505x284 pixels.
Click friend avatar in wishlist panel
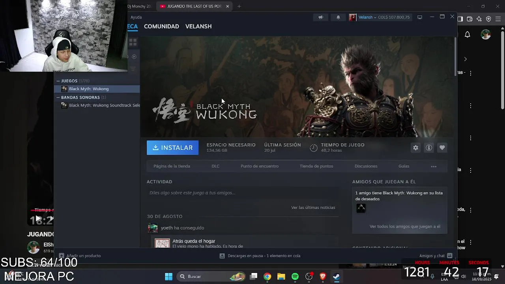(361, 208)
